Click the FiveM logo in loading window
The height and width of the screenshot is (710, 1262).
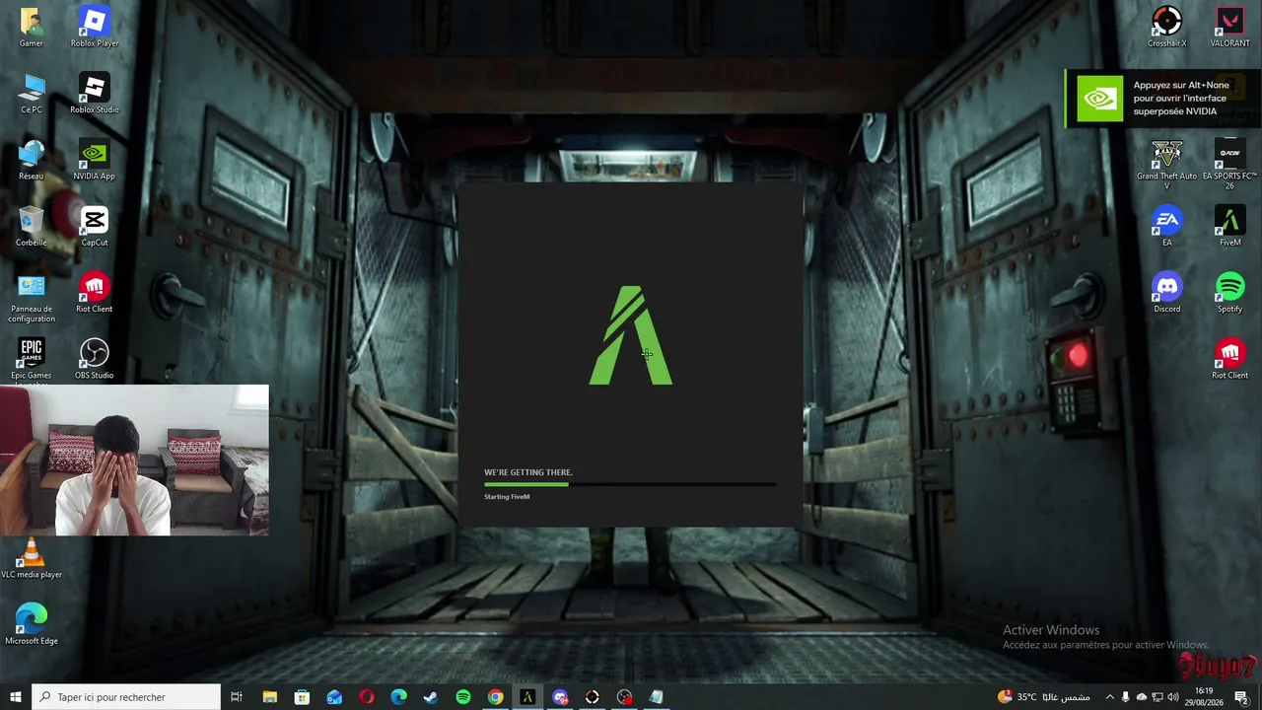pos(631,335)
